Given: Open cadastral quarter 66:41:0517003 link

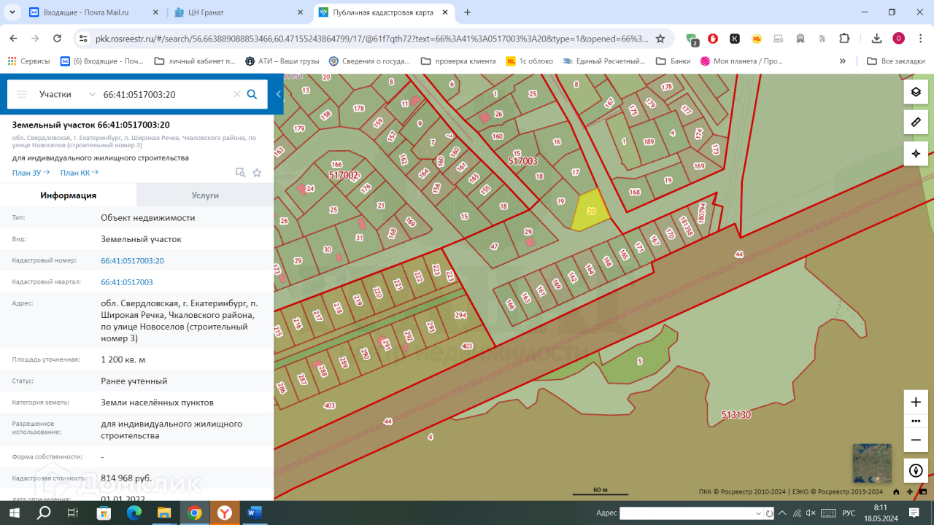Looking at the screenshot, I should coord(127,282).
